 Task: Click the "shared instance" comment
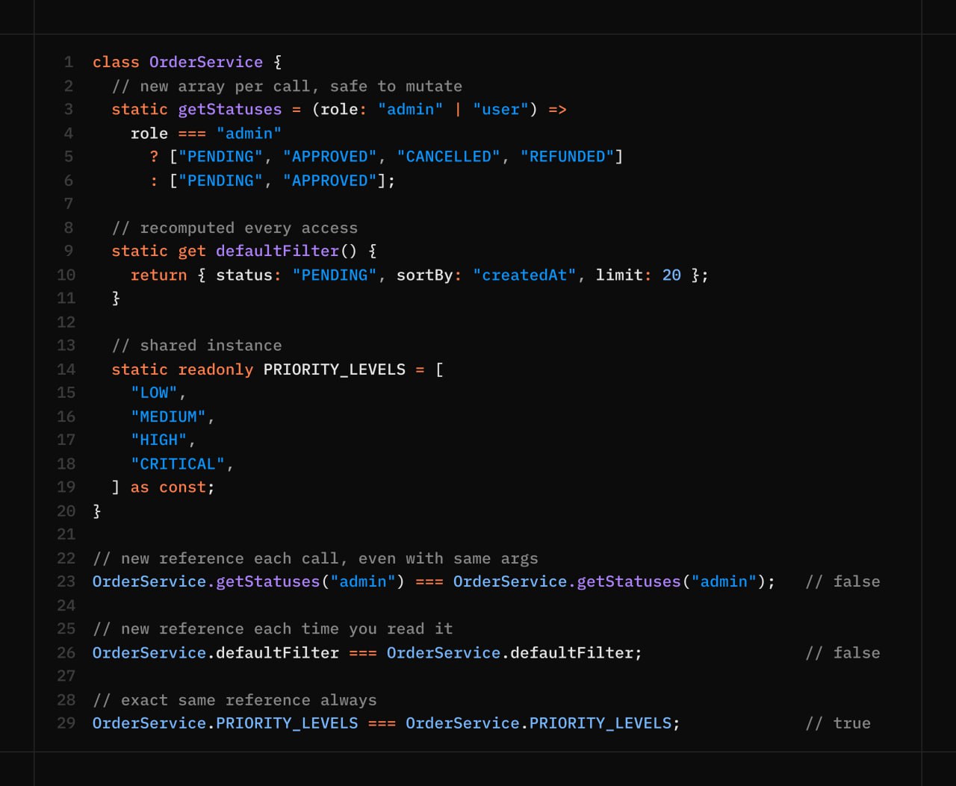click(x=196, y=346)
